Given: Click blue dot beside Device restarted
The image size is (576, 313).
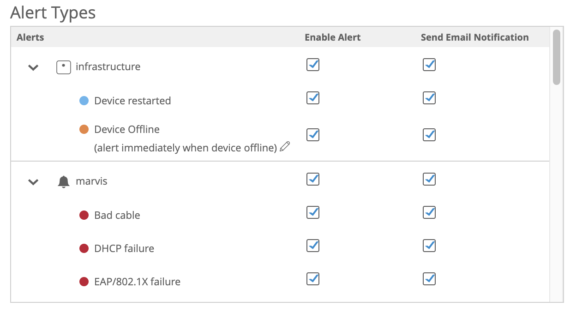Looking at the screenshot, I should tap(84, 101).
